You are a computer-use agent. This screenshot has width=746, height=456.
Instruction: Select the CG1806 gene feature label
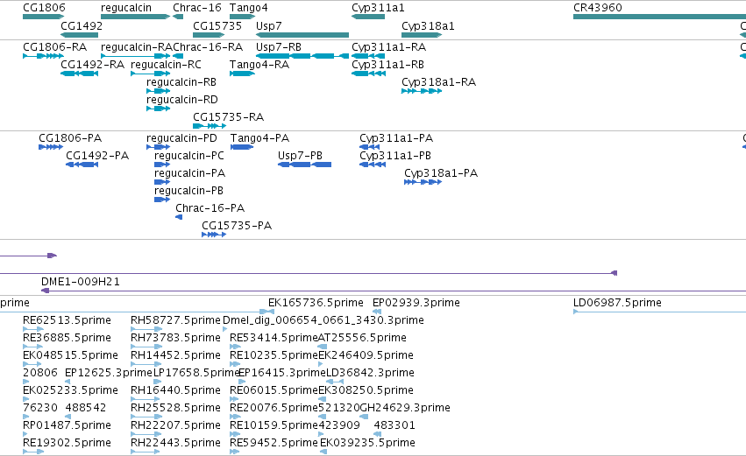point(44,8)
